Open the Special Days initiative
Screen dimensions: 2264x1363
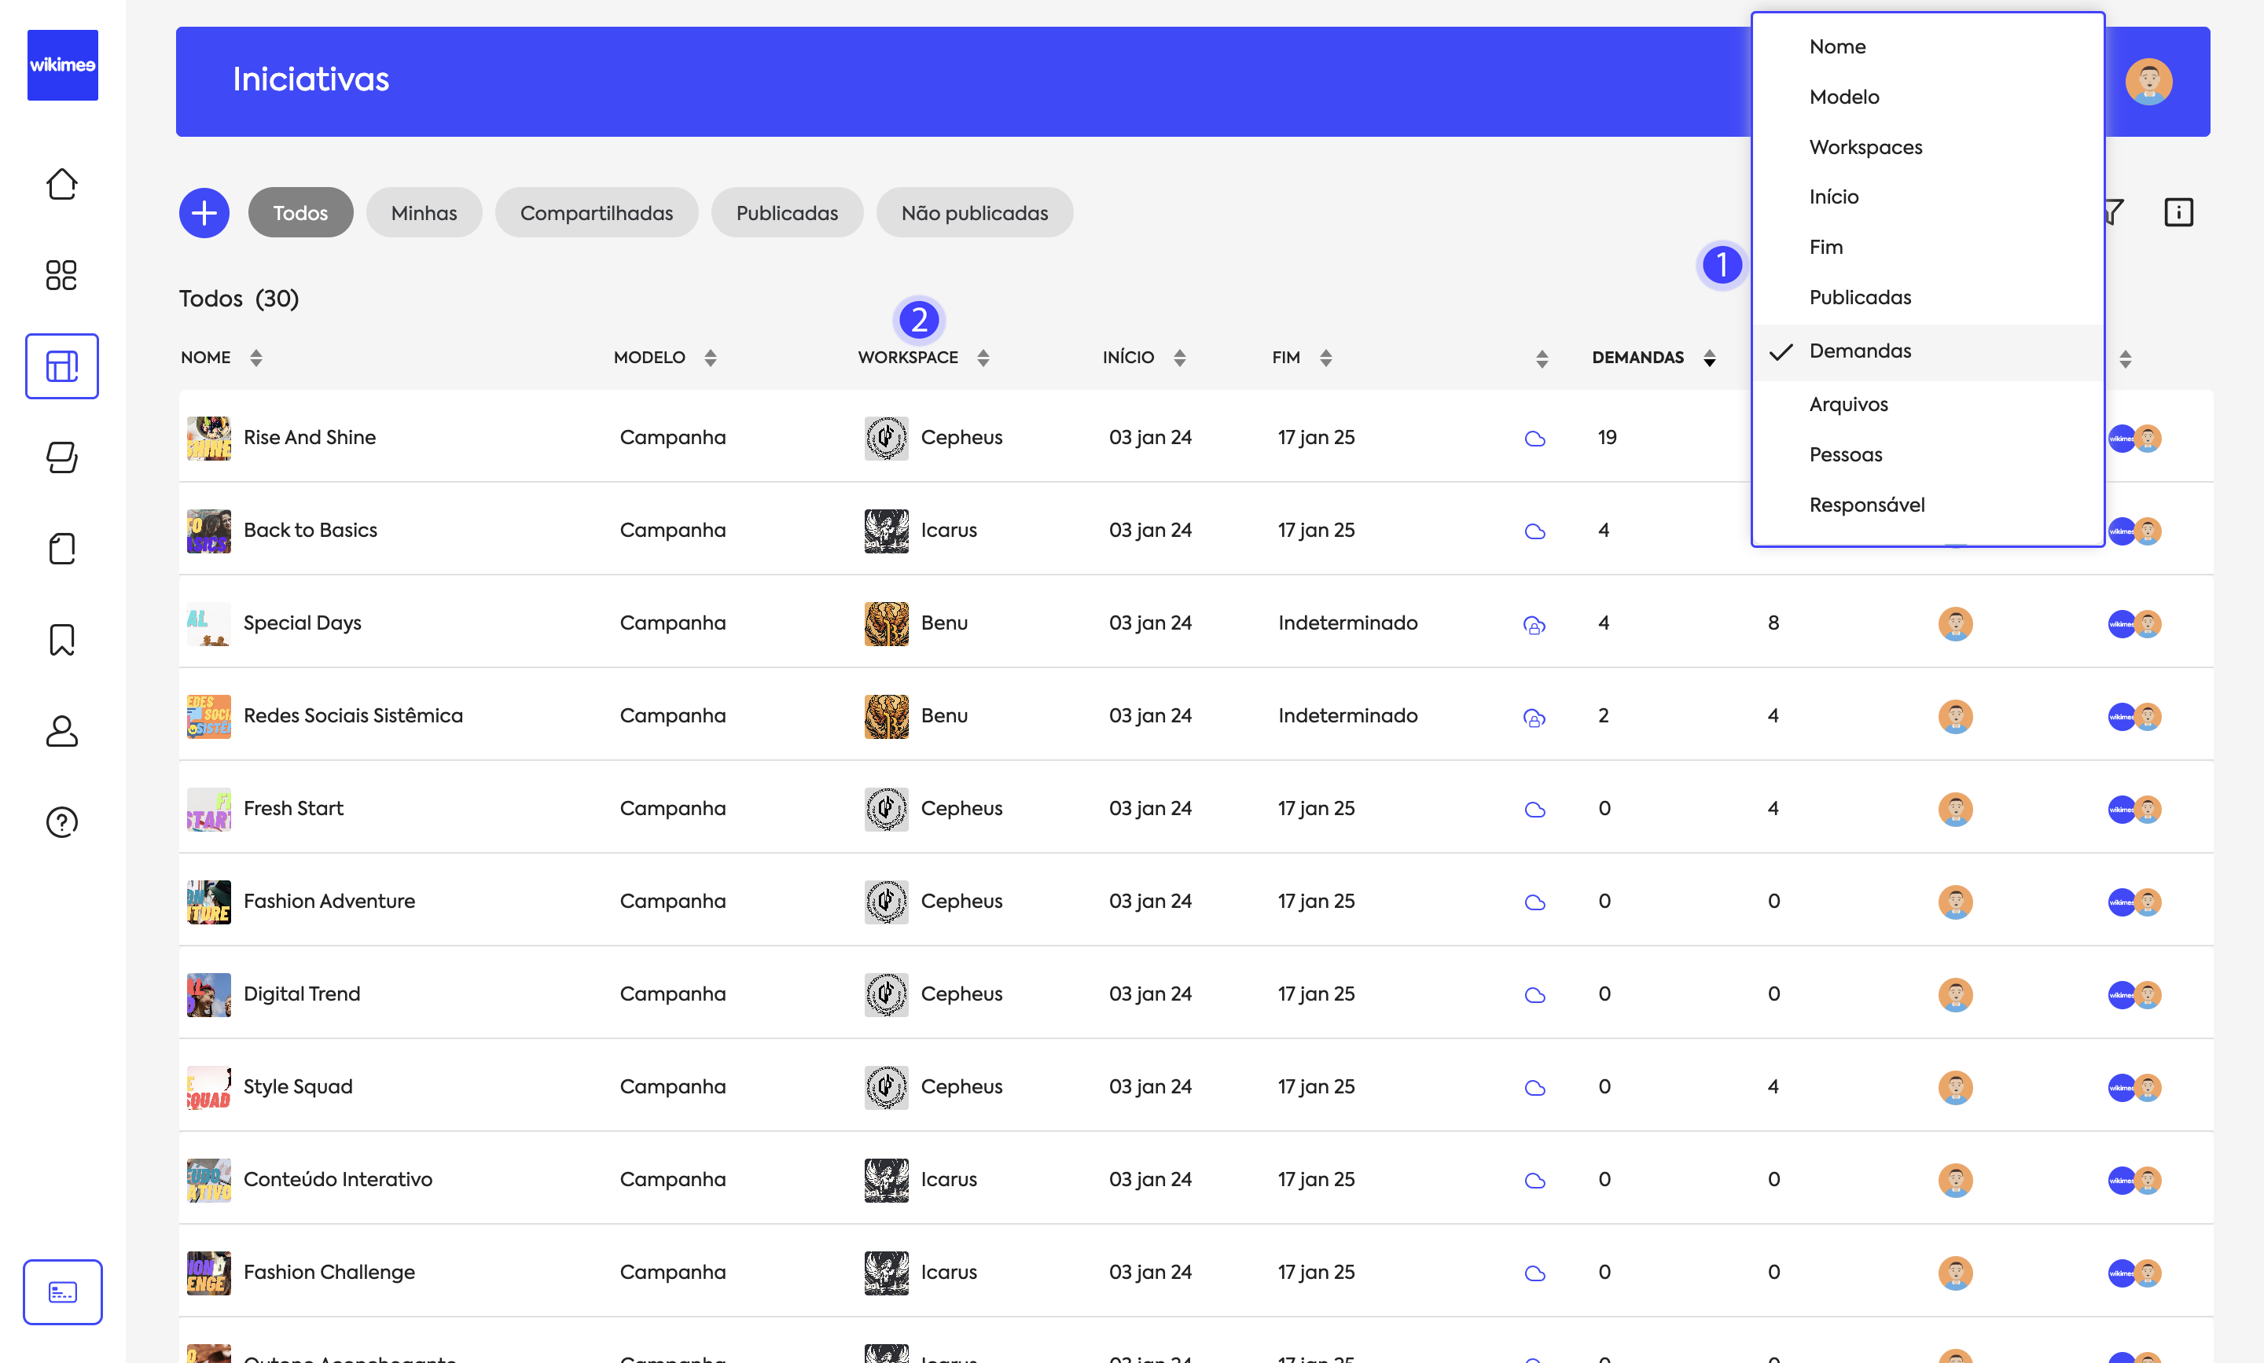point(302,623)
